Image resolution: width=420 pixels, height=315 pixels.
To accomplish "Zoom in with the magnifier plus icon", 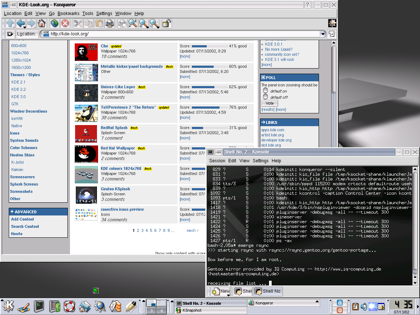I will [144, 24].
